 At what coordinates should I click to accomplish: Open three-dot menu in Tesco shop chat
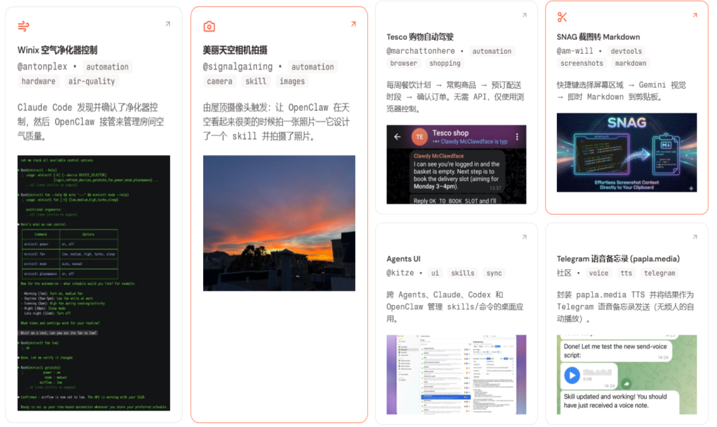[517, 137]
